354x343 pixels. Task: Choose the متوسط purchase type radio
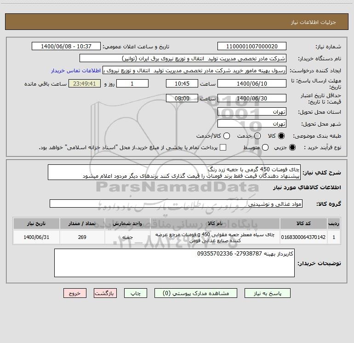coord(265,147)
